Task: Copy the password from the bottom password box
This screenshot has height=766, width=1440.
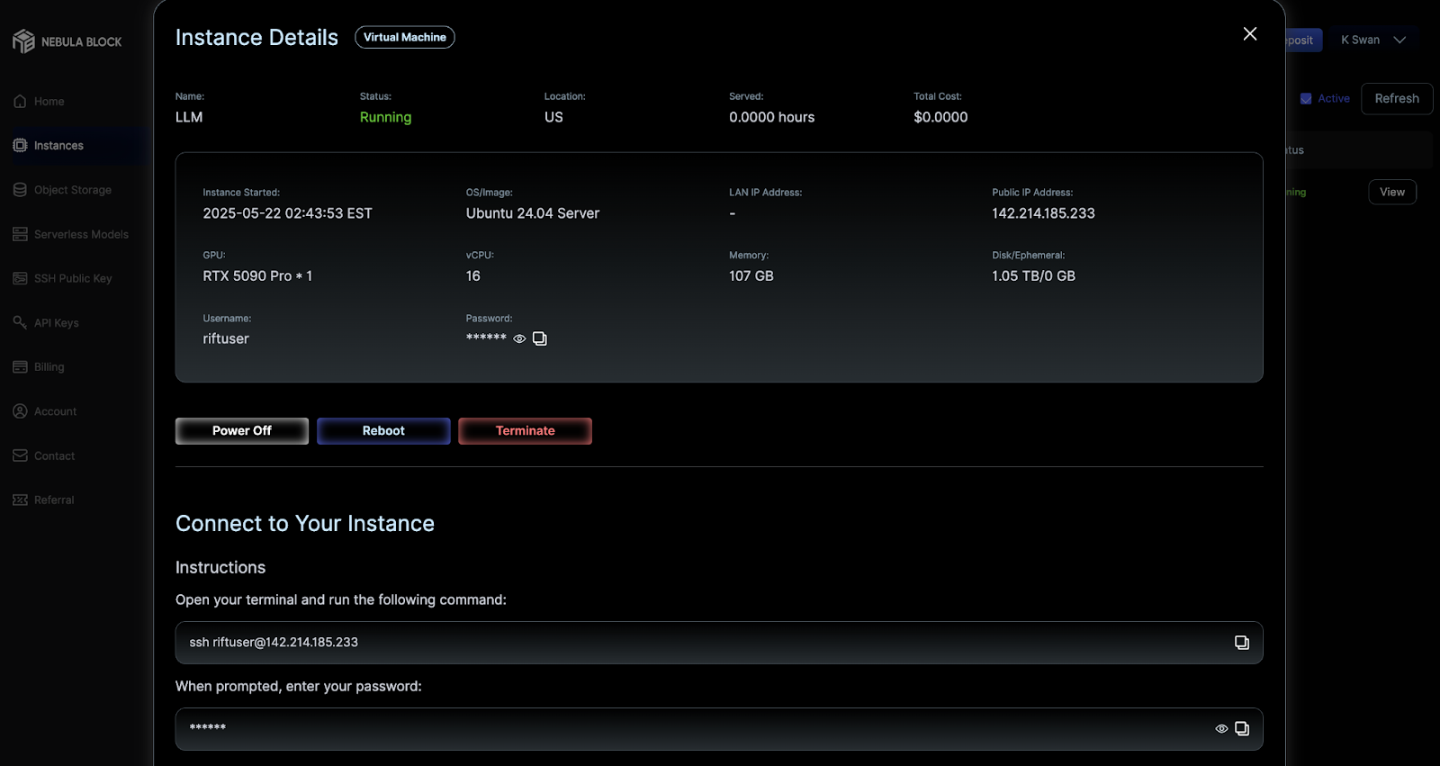Action: click(1242, 729)
